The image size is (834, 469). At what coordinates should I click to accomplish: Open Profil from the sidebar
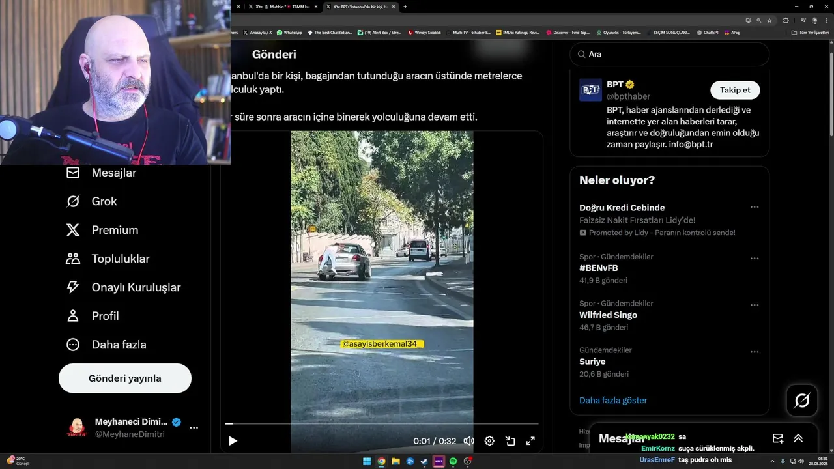point(92,316)
